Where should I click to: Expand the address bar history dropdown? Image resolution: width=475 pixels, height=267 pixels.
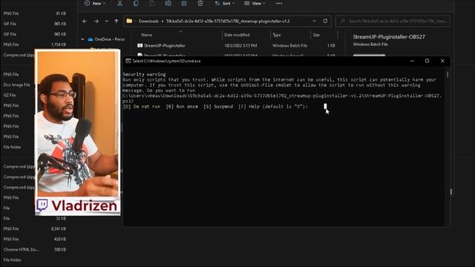click(314, 22)
